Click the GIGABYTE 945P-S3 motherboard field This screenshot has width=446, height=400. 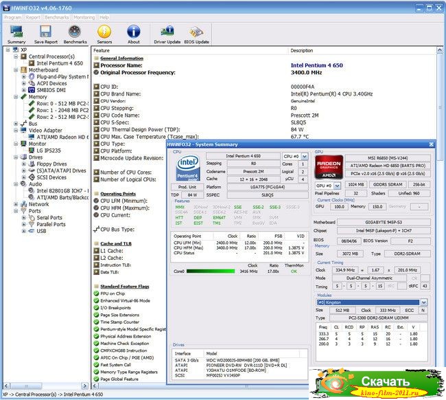pyautogui.click(x=384, y=222)
